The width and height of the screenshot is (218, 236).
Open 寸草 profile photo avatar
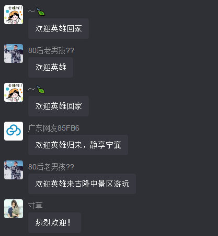[14, 209]
